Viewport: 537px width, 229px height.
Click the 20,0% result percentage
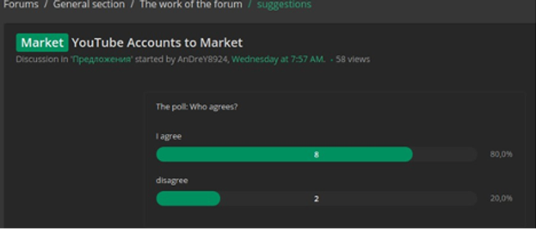click(x=501, y=198)
